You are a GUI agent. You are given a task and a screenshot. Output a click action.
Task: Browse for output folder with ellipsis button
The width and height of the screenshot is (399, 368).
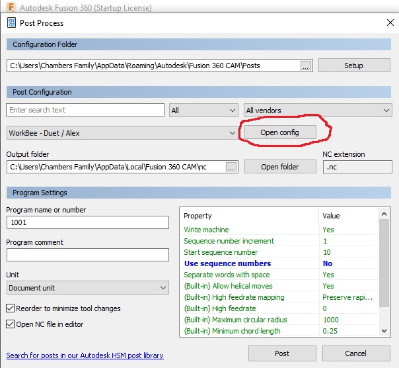tap(231, 167)
